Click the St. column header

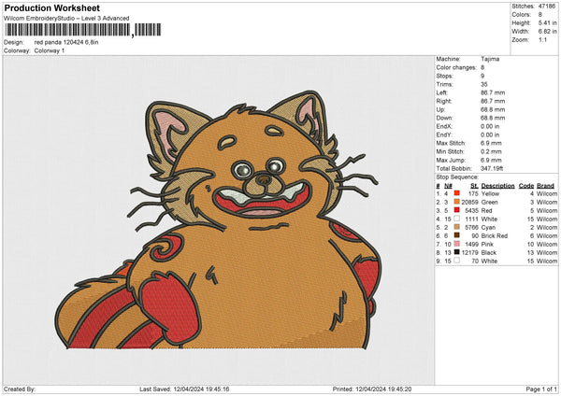click(x=474, y=186)
